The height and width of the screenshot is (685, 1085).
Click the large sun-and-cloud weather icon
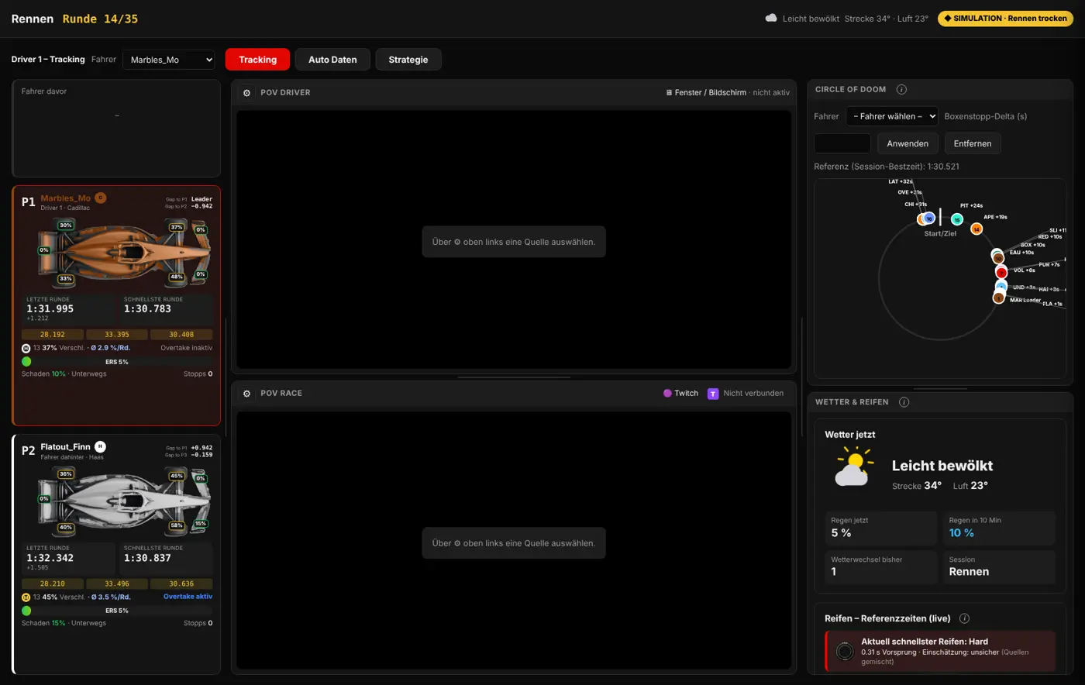(853, 467)
